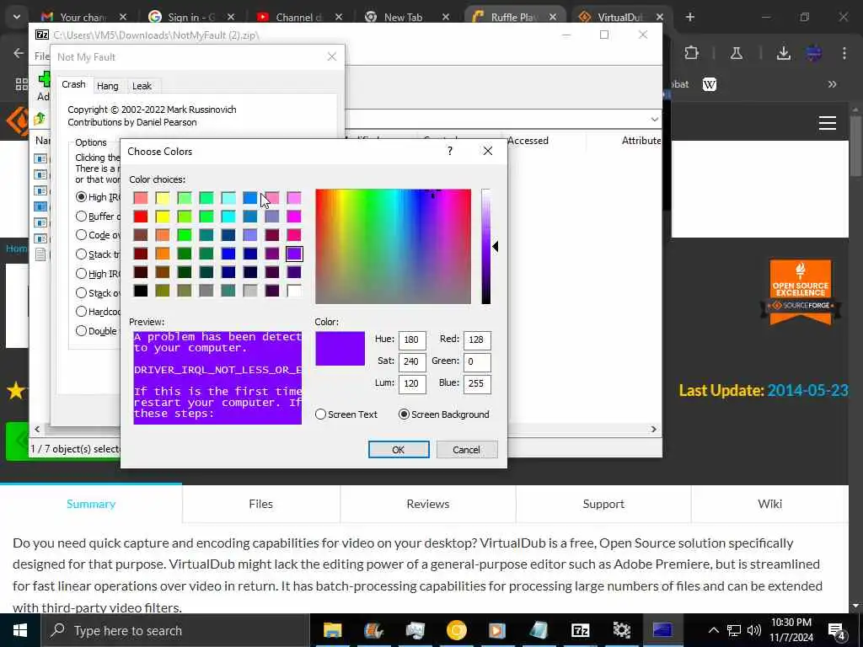Open the Wiki tab on SourceForge
This screenshot has height=647, width=863.
tap(769, 504)
